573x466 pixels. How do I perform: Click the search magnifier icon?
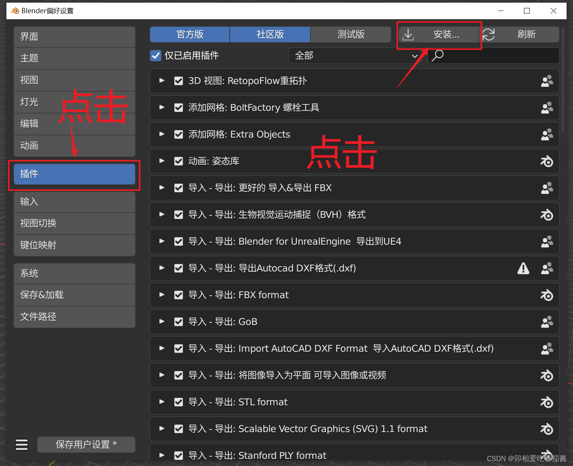click(x=438, y=55)
